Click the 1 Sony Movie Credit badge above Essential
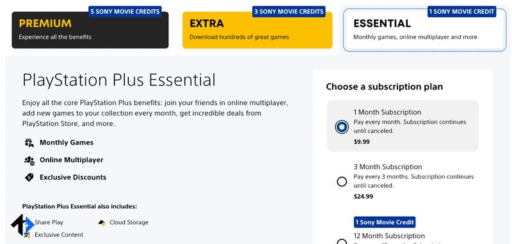The height and width of the screenshot is (244, 512). click(x=461, y=11)
